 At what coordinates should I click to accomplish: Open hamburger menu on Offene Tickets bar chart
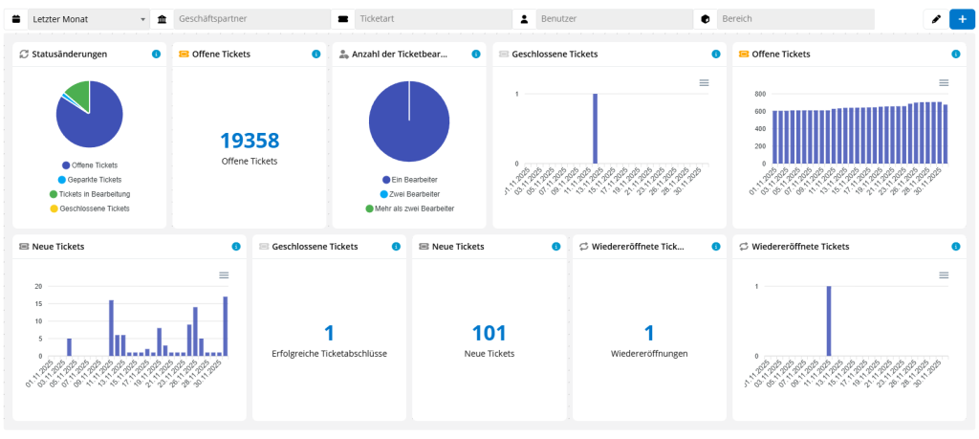coord(944,83)
